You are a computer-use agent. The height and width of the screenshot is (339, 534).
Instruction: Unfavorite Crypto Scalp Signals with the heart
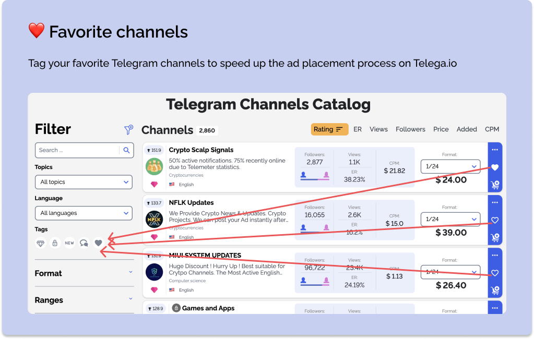click(x=495, y=167)
